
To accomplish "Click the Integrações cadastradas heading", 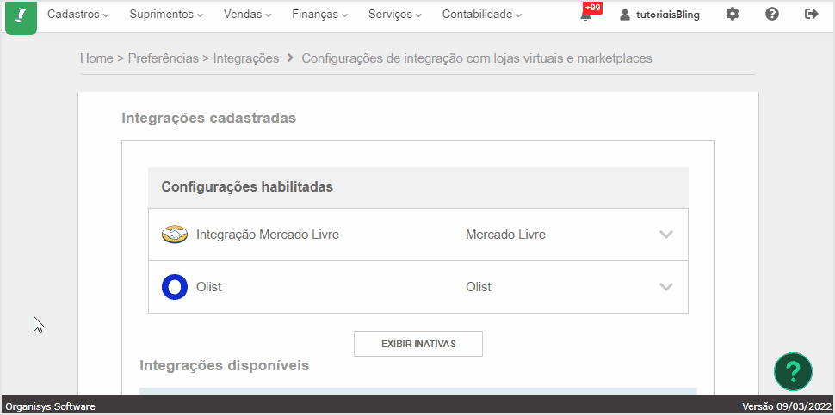I will click(208, 118).
